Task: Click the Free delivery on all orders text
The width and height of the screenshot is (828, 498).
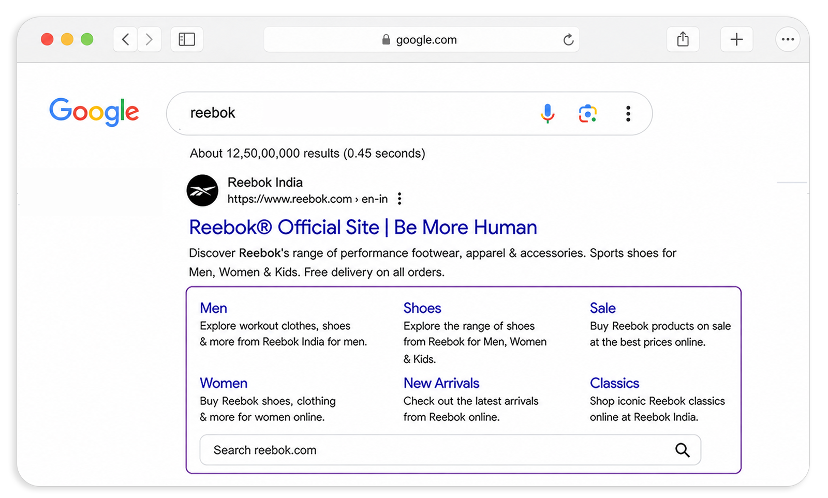Action: pyautogui.click(x=374, y=273)
